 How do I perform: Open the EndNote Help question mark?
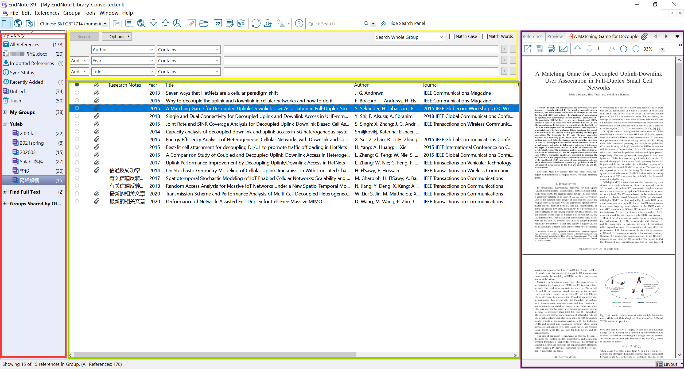299,24
